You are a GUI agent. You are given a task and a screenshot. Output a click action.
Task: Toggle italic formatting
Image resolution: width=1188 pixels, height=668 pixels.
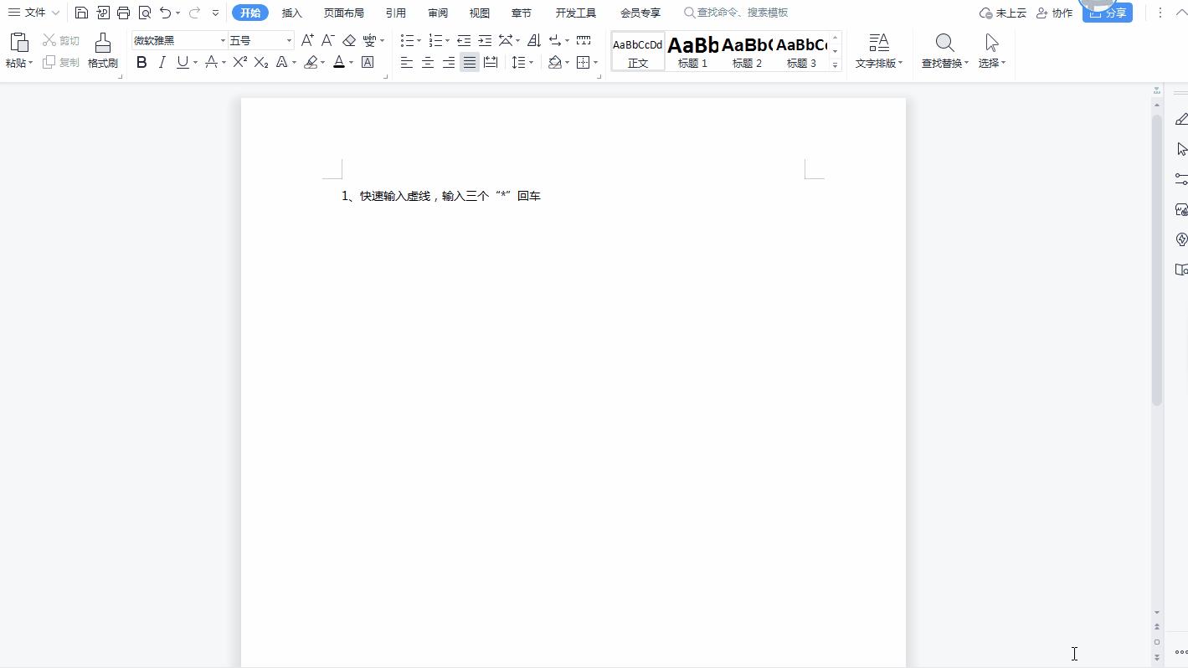pos(162,62)
